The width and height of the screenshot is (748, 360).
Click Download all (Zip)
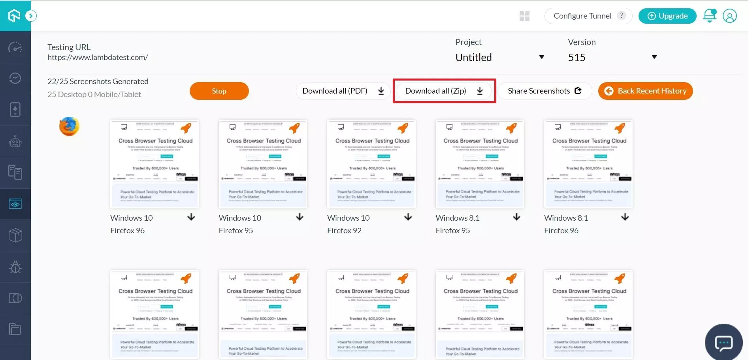click(x=444, y=91)
